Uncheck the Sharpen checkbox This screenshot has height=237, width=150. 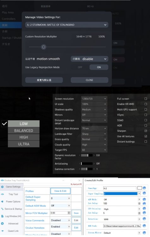pyautogui.click(x=146, y=131)
